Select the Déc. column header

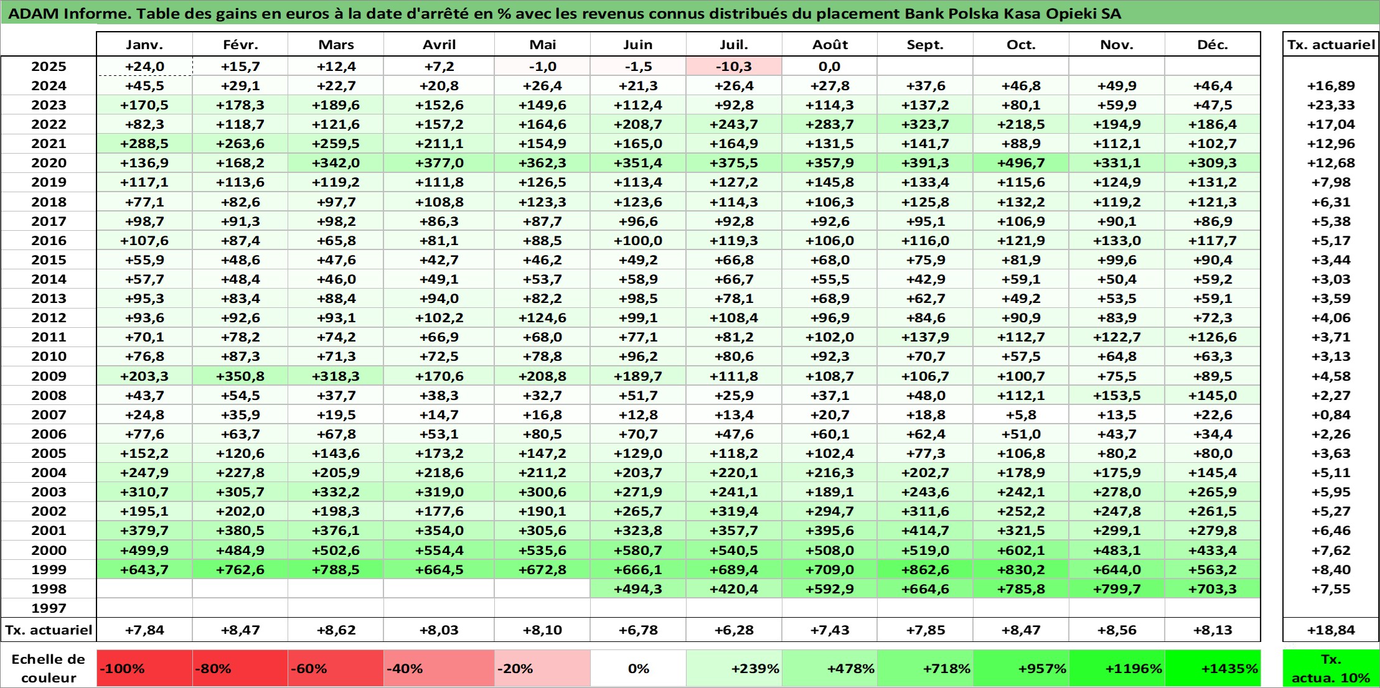(x=1213, y=44)
